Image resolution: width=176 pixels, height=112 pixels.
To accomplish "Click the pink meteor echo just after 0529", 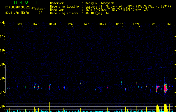I will point(158,88).
